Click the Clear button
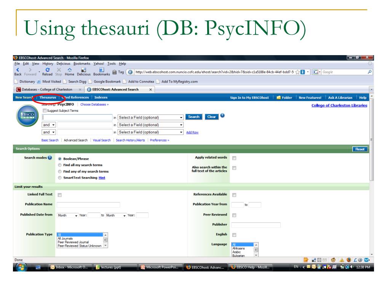The height and width of the screenshot is (292, 390). pyautogui.click(x=211, y=117)
